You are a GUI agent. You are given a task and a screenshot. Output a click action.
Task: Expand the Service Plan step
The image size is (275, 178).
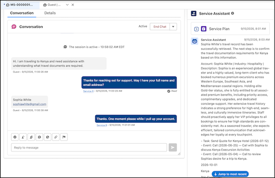click(197, 29)
